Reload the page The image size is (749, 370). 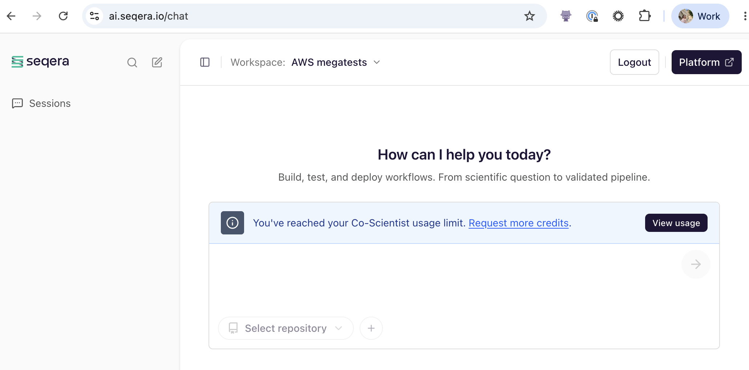pyautogui.click(x=63, y=16)
